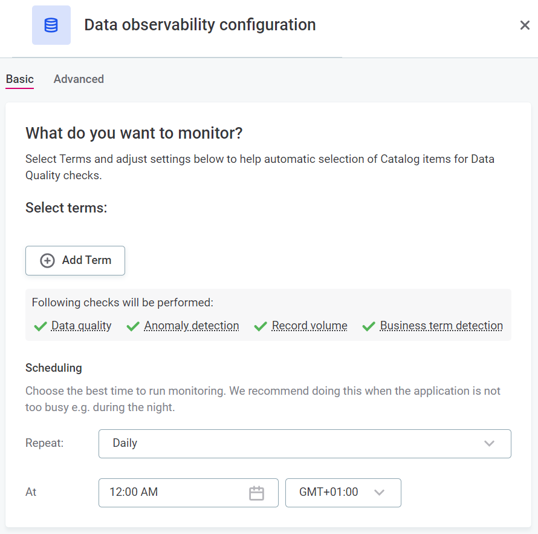Click the green checkmark beside Data quality

pos(41,326)
